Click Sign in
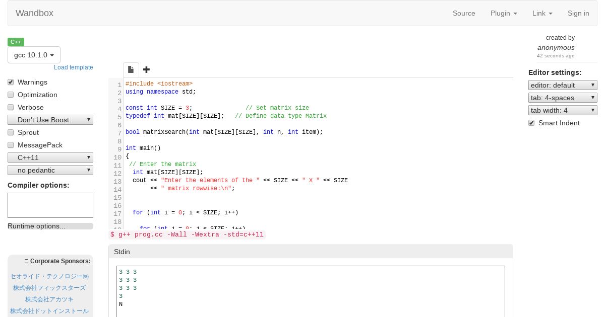The image size is (605, 317). pos(578,13)
